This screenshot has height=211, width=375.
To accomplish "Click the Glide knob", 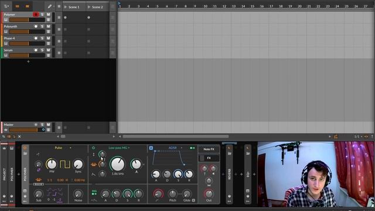I will click(187, 194).
